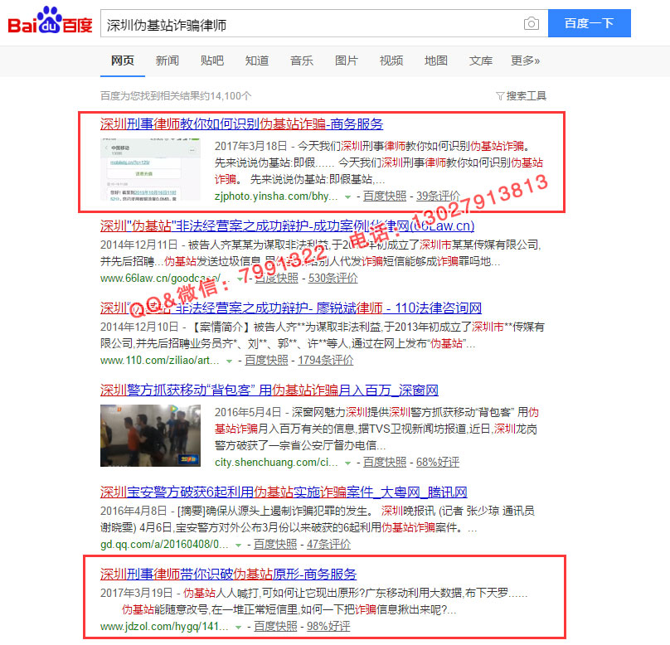This screenshot has width=670, height=645.
Task: Click the Baidu logo
Action: (50, 21)
